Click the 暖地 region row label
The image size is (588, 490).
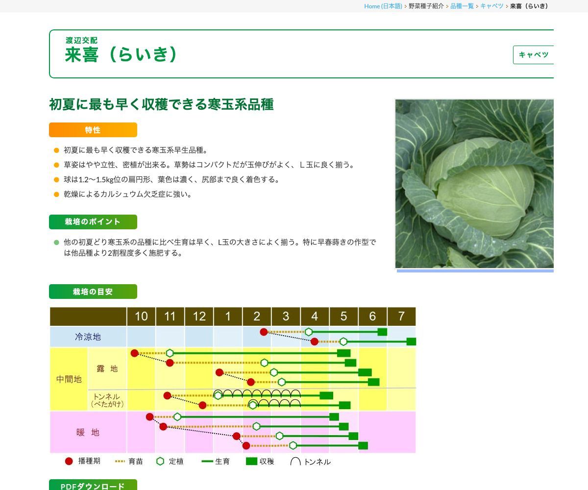click(88, 432)
